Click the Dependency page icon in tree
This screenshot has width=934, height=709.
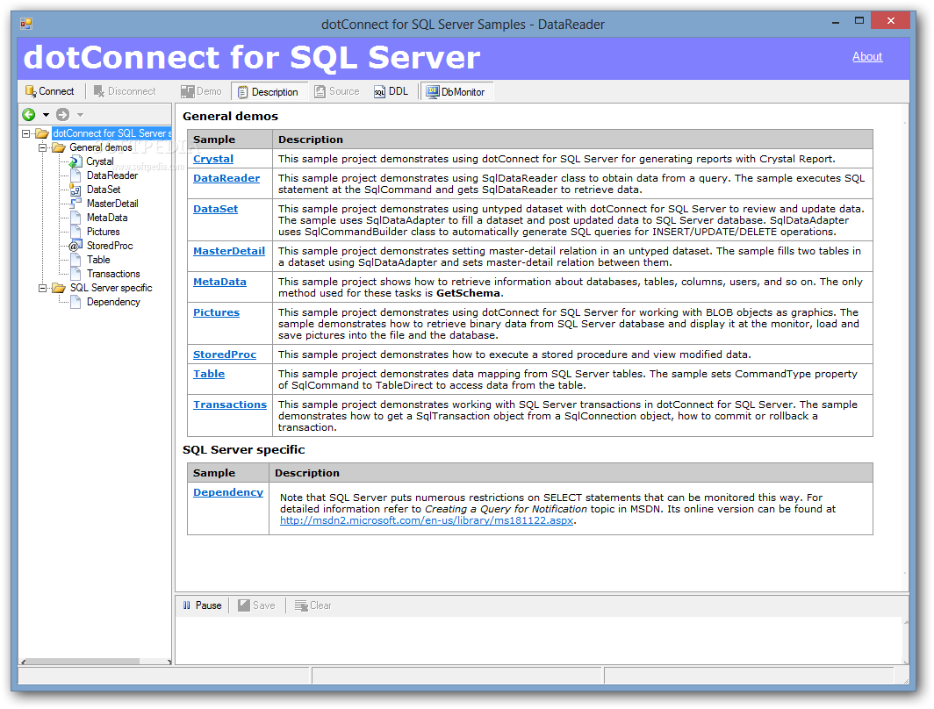tap(75, 302)
